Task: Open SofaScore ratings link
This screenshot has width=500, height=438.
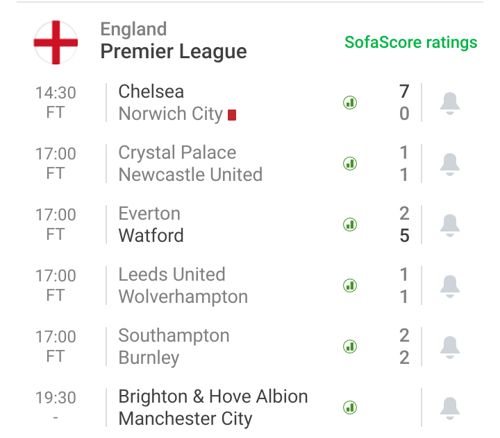Action: click(x=410, y=42)
